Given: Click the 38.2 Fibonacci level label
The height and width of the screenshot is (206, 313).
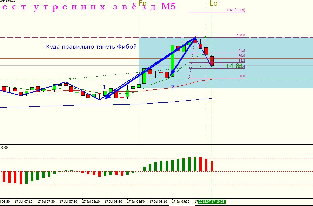Looking at the screenshot, I should coord(242,60).
